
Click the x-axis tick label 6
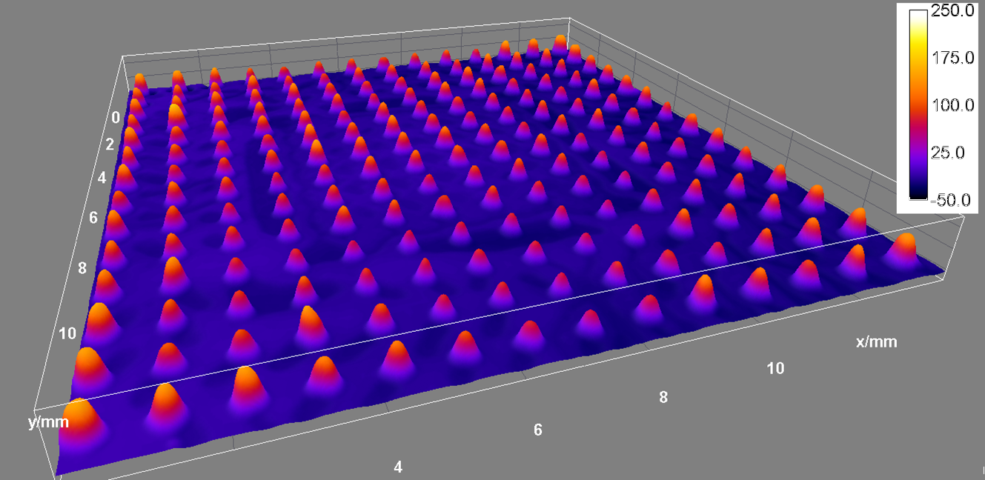[x=538, y=430]
